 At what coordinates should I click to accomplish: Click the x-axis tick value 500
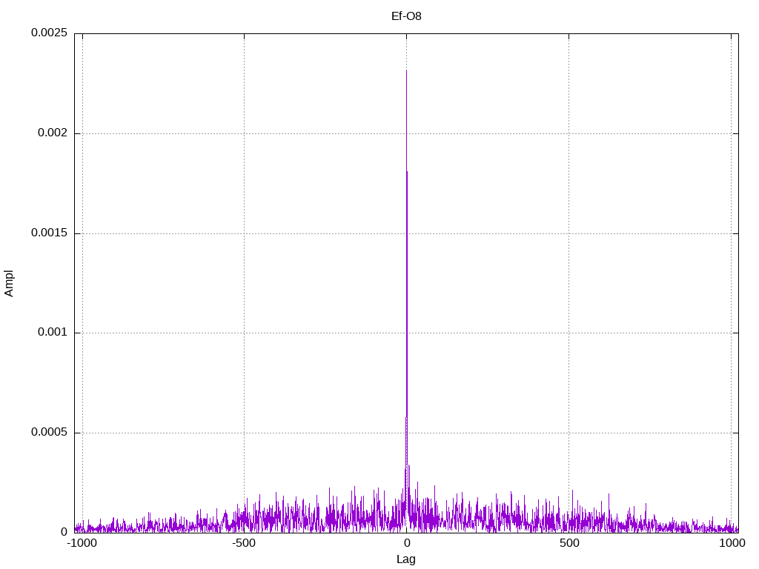(569, 543)
